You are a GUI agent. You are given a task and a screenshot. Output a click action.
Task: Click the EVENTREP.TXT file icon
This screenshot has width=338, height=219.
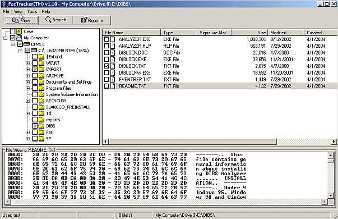tap(113, 79)
